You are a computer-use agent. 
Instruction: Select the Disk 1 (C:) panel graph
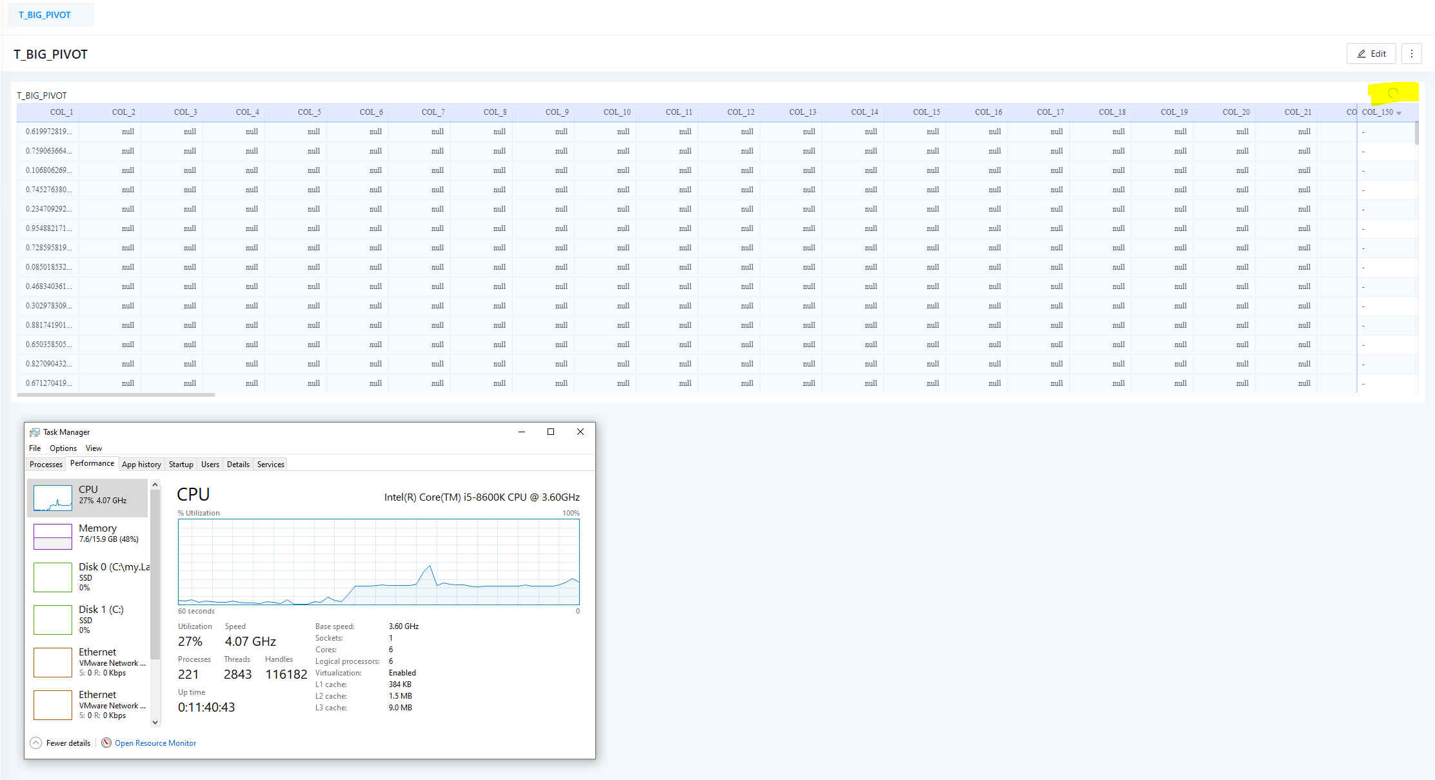click(52, 620)
